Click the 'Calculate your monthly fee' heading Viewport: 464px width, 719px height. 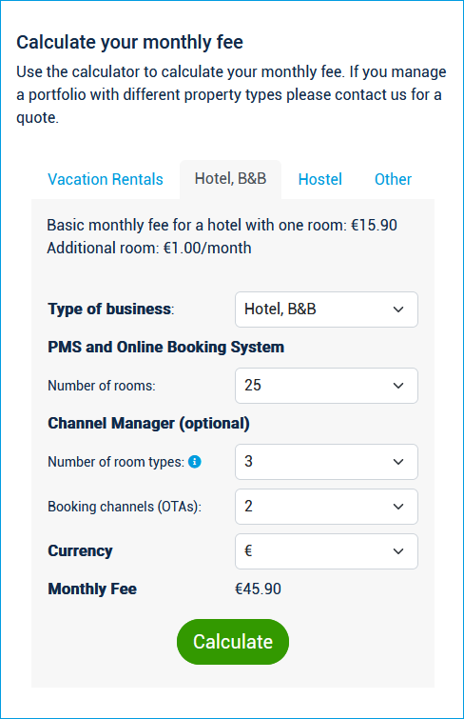(129, 42)
